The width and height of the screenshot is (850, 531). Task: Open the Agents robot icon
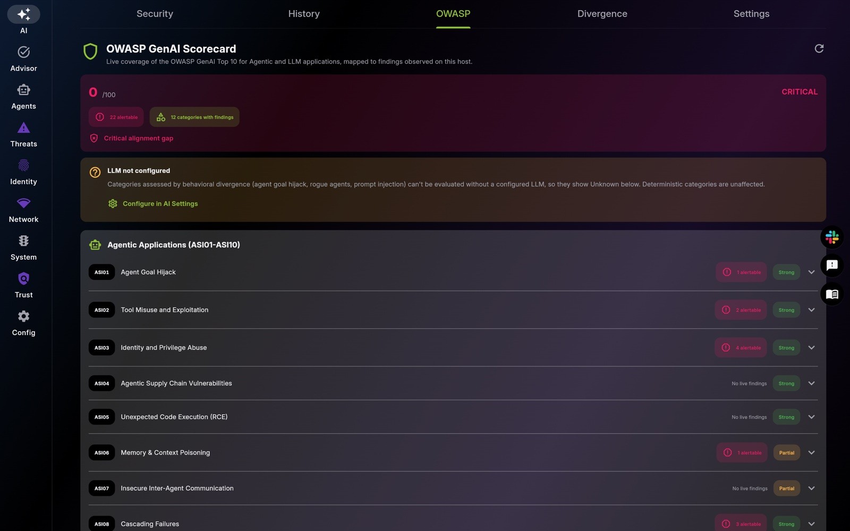[x=23, y=90]
